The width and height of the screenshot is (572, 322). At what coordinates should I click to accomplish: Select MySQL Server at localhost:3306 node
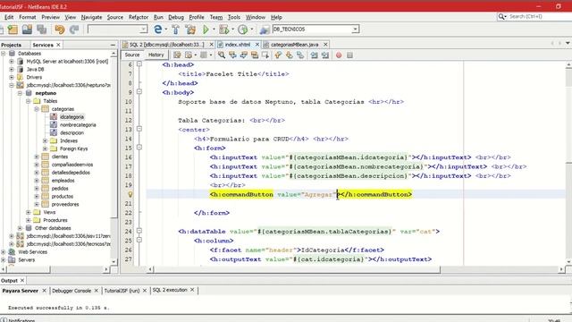coord(67,62)
